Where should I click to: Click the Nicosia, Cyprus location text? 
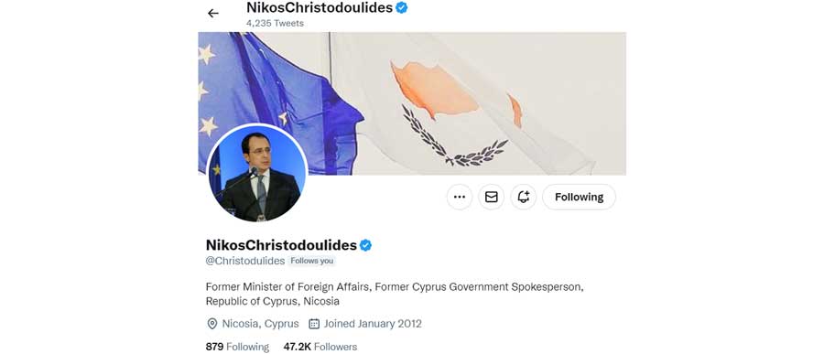[x=260, y=324]
